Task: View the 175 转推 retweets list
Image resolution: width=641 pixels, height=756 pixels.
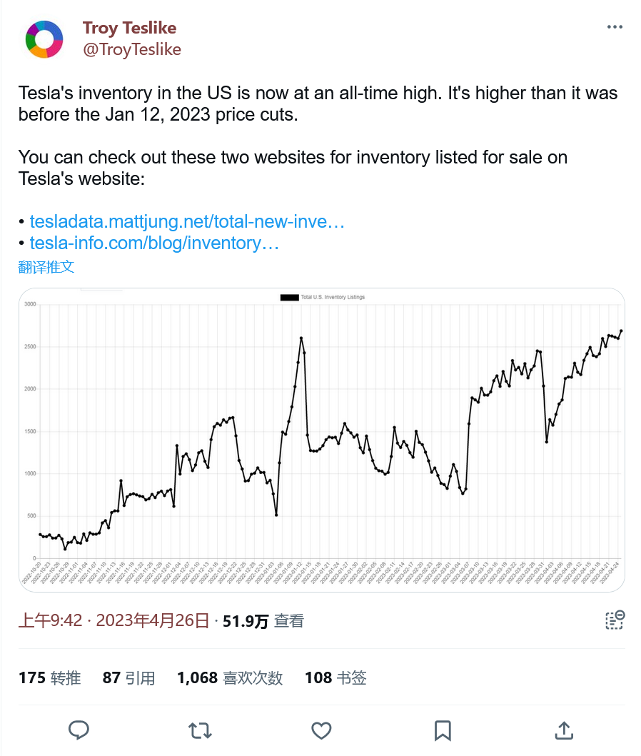Action: [49, 677]
